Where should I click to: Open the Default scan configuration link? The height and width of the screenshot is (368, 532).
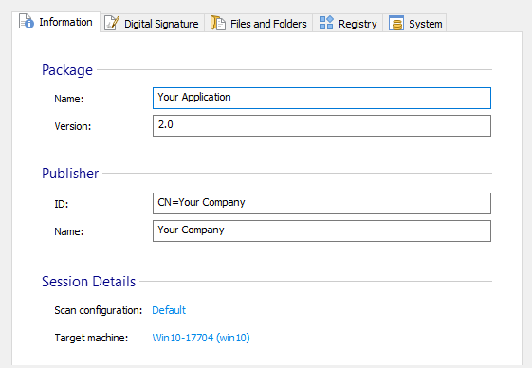pos(169,310)
